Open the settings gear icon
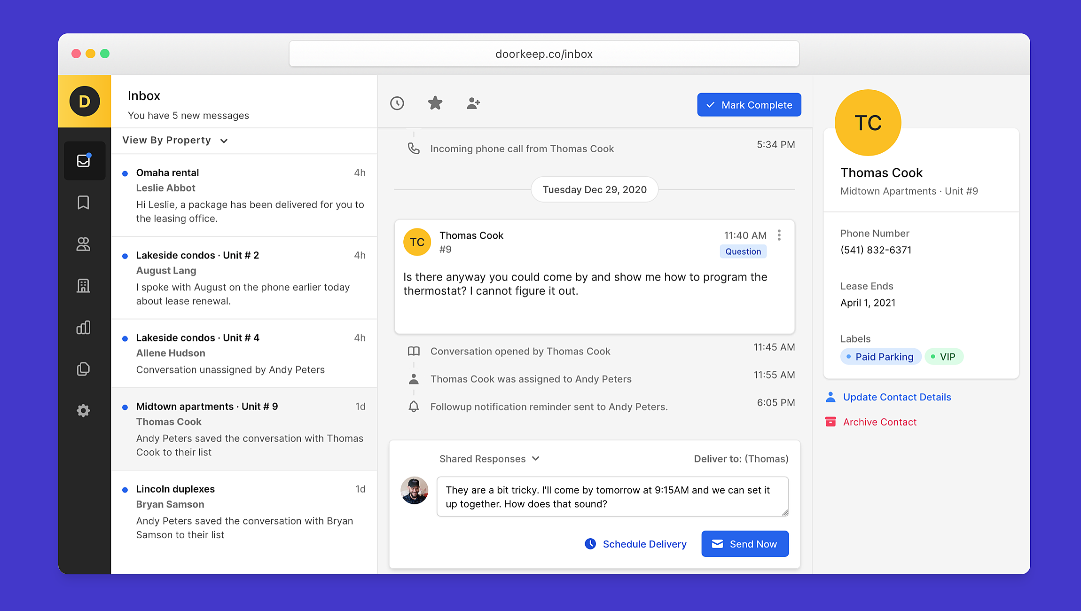The height and width of the screenshot is (611, 1081). pos(83,410)
